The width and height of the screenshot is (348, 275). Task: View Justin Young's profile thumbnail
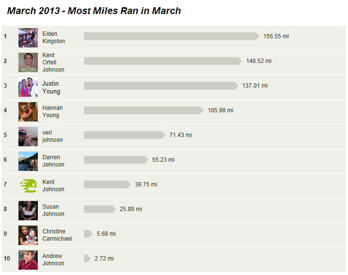(28, 87)
